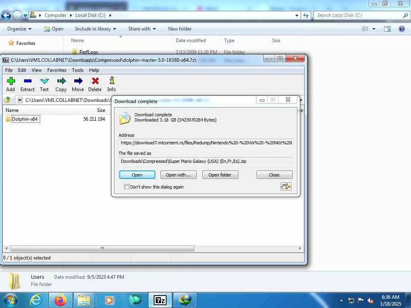411x308 pixels.
Task: Go up one folder level in 7-Zip
Action: click(7, 100)
